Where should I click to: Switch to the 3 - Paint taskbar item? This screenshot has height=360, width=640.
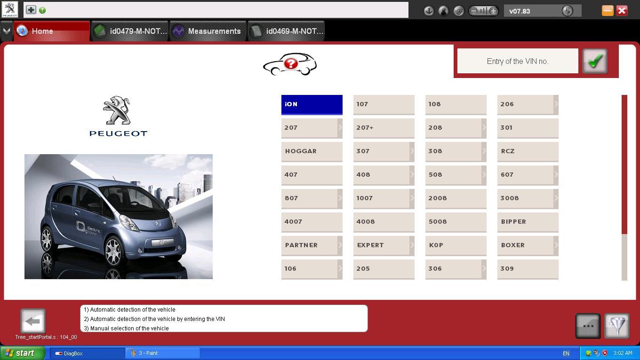point(163,353)
